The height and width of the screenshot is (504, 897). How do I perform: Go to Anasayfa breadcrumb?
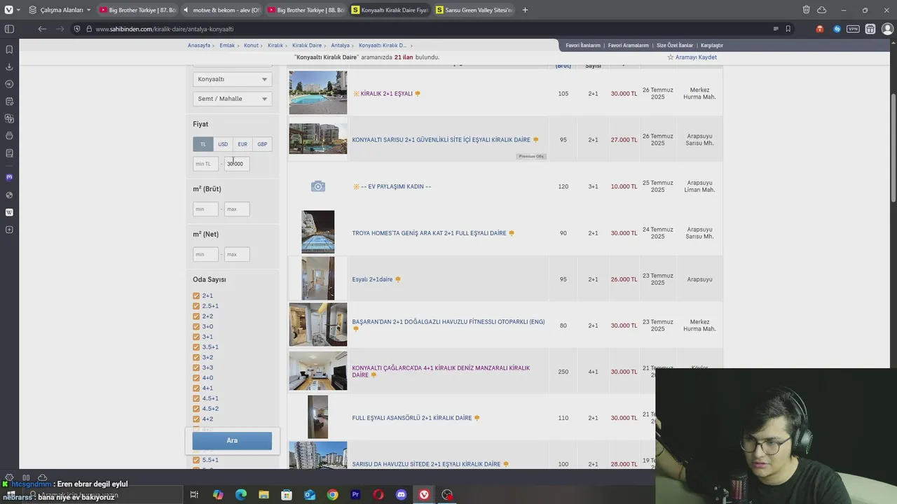point(199,45)
